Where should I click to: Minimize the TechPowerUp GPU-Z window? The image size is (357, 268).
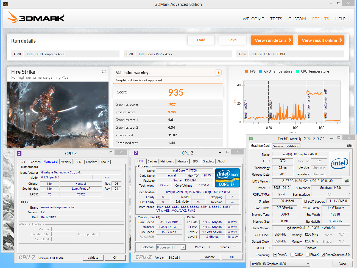pos(331,138)
